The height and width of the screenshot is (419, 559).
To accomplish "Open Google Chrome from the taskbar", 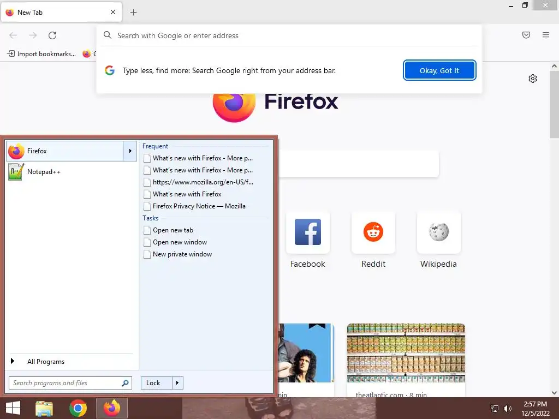I will (78, 408).
